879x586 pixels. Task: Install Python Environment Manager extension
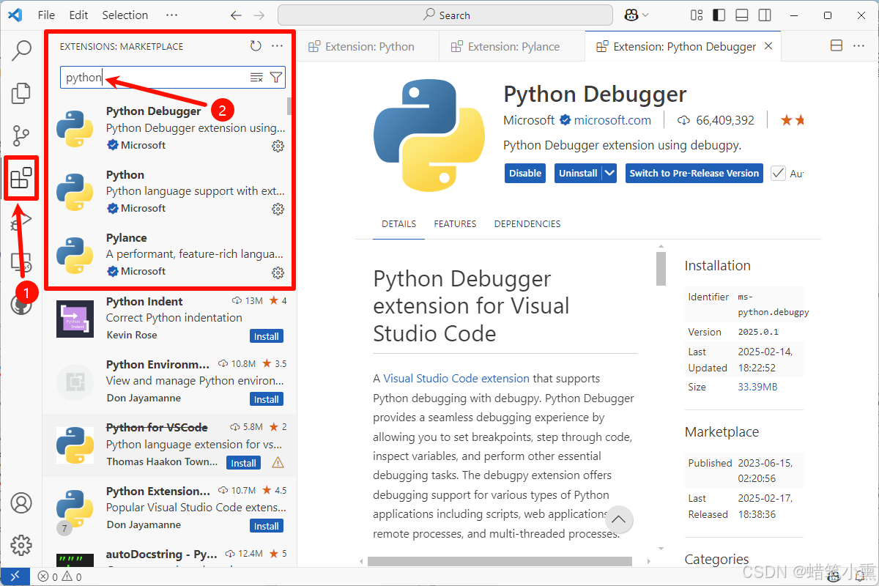[x=267, y=399]
